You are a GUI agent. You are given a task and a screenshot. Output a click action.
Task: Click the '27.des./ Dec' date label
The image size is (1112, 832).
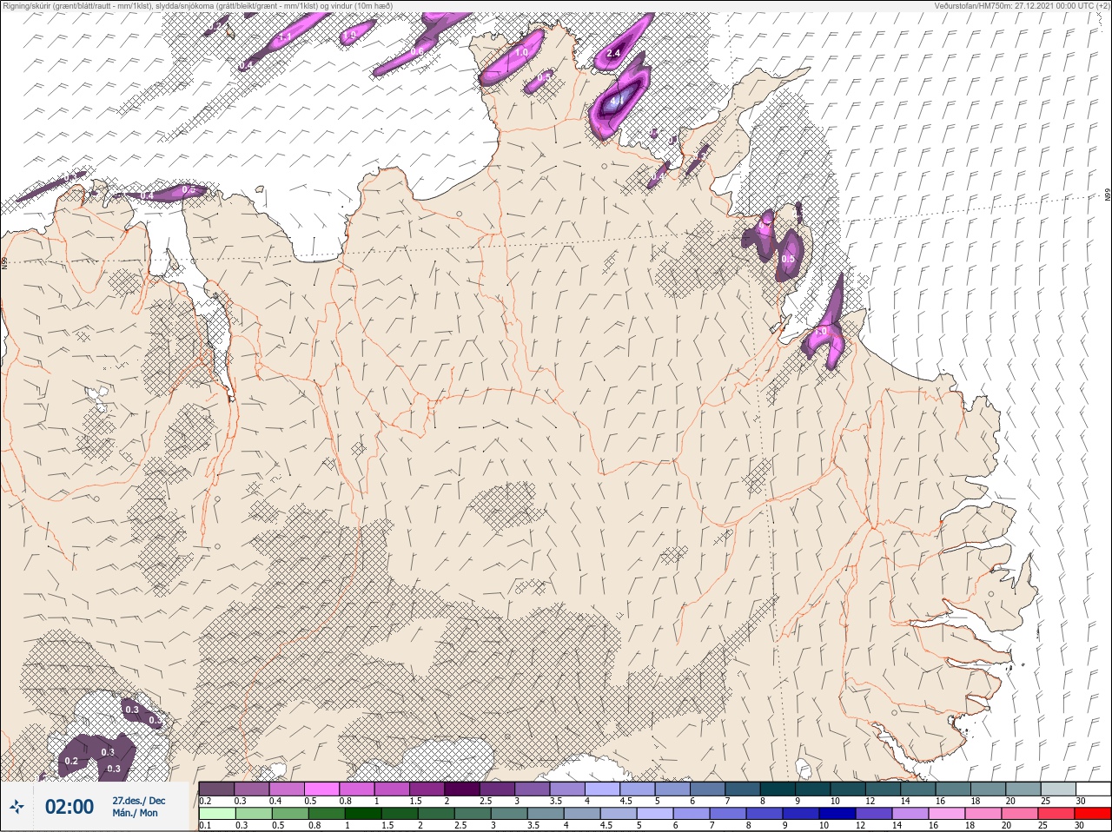click(139, 801)
